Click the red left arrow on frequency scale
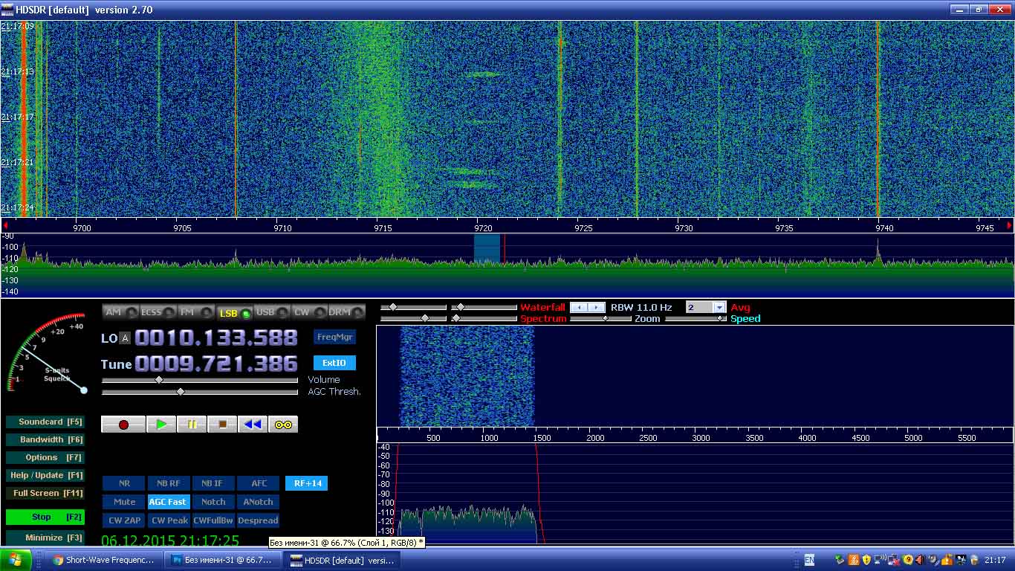1015x571 pixels. click(x=5, y=225)
